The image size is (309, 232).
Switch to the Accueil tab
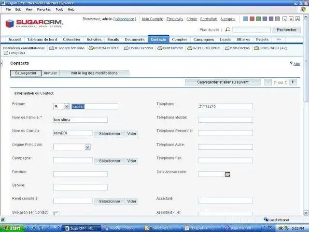[x=15, y=40]
